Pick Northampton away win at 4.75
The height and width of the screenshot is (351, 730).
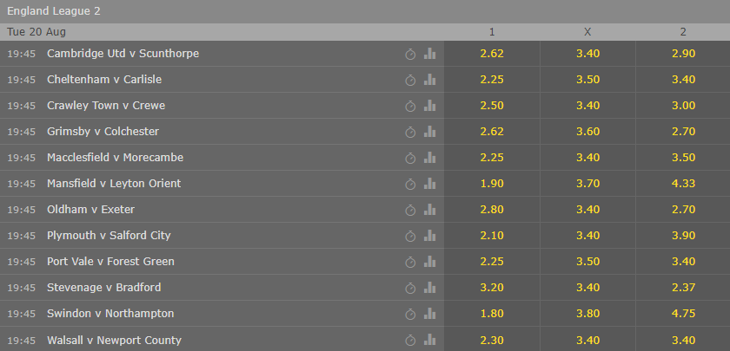683,314
